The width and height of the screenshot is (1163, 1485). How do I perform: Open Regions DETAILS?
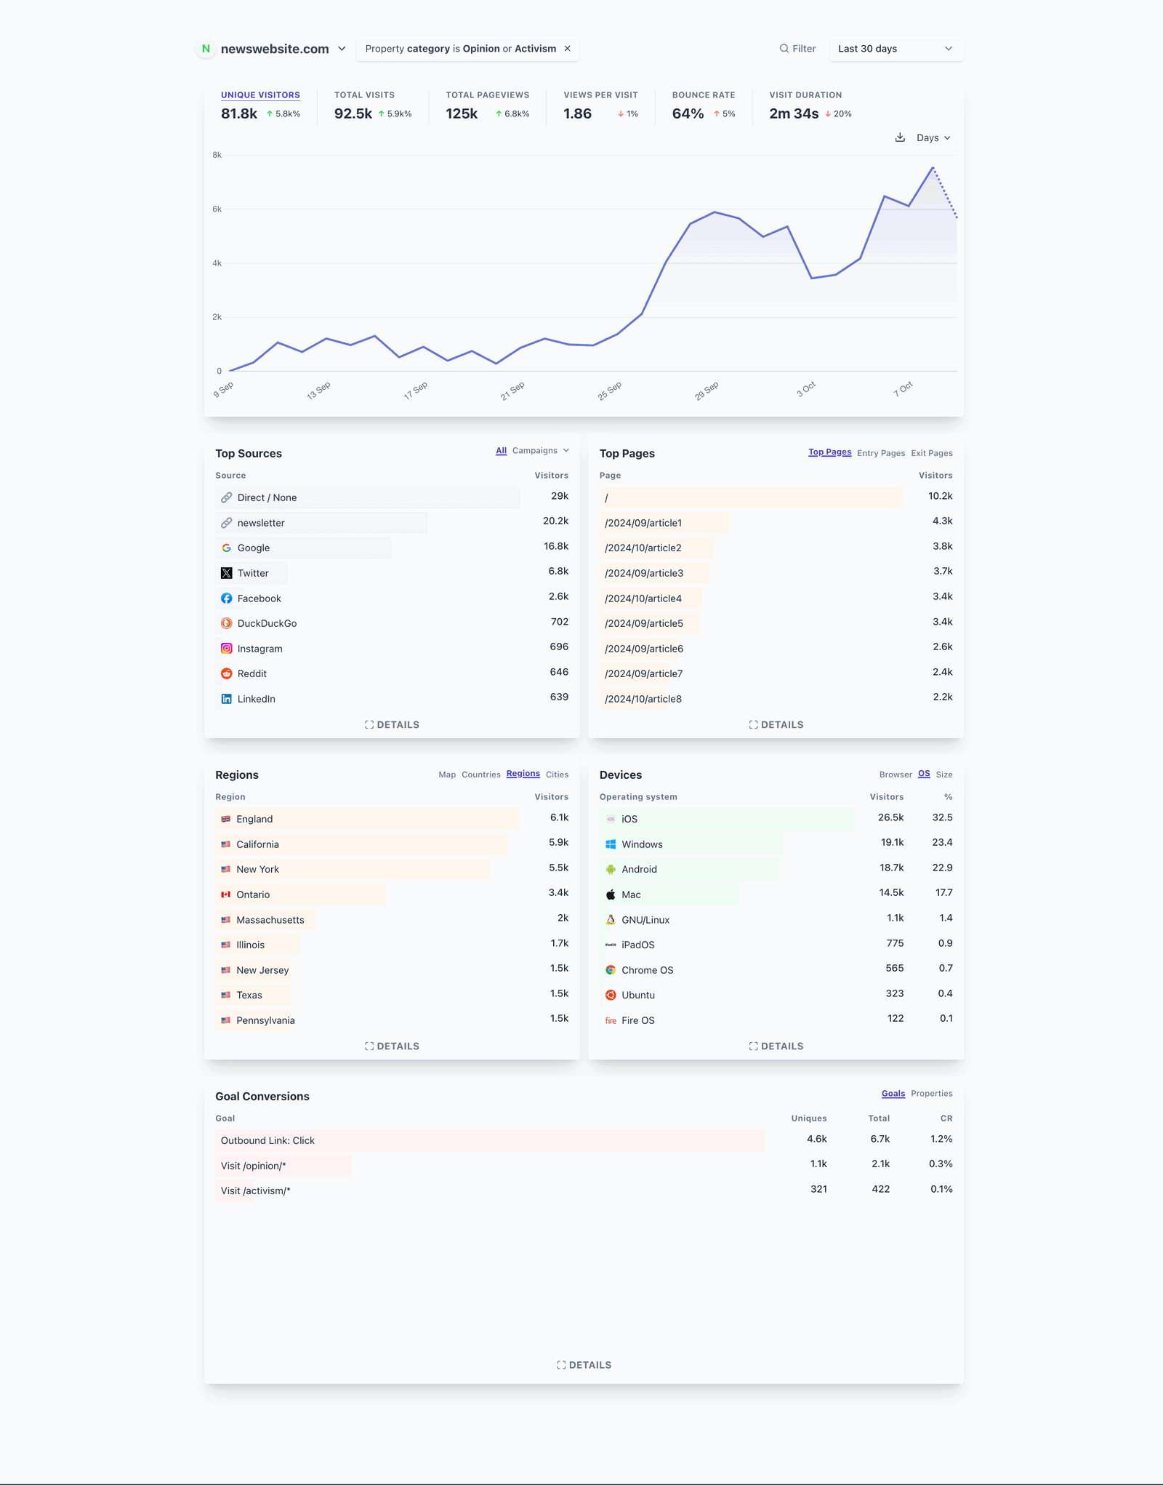(x=392, y=1046)
